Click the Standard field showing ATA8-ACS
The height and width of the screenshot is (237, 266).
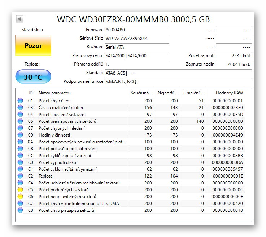178,73
